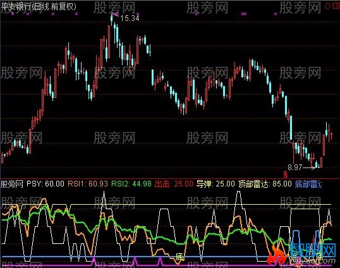Select the 15.34 high price label

tap(130, 18)
